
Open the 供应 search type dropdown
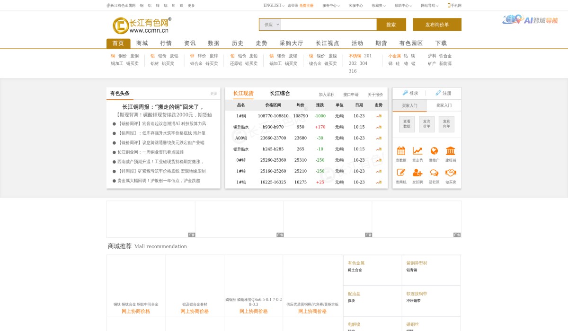coord(270,25)
